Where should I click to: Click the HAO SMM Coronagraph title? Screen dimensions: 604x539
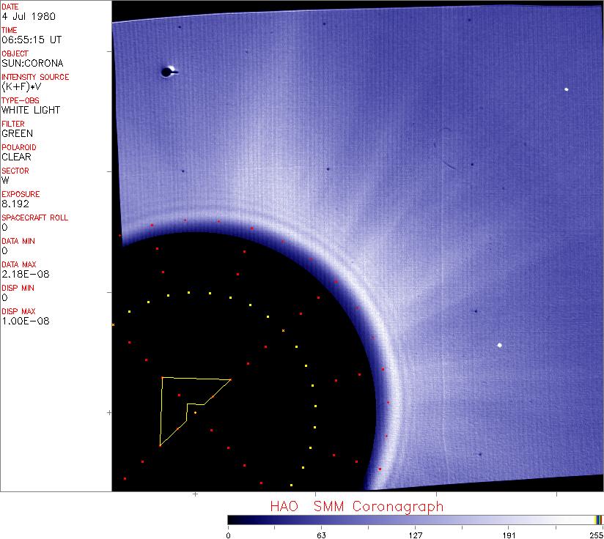[356, 506]
